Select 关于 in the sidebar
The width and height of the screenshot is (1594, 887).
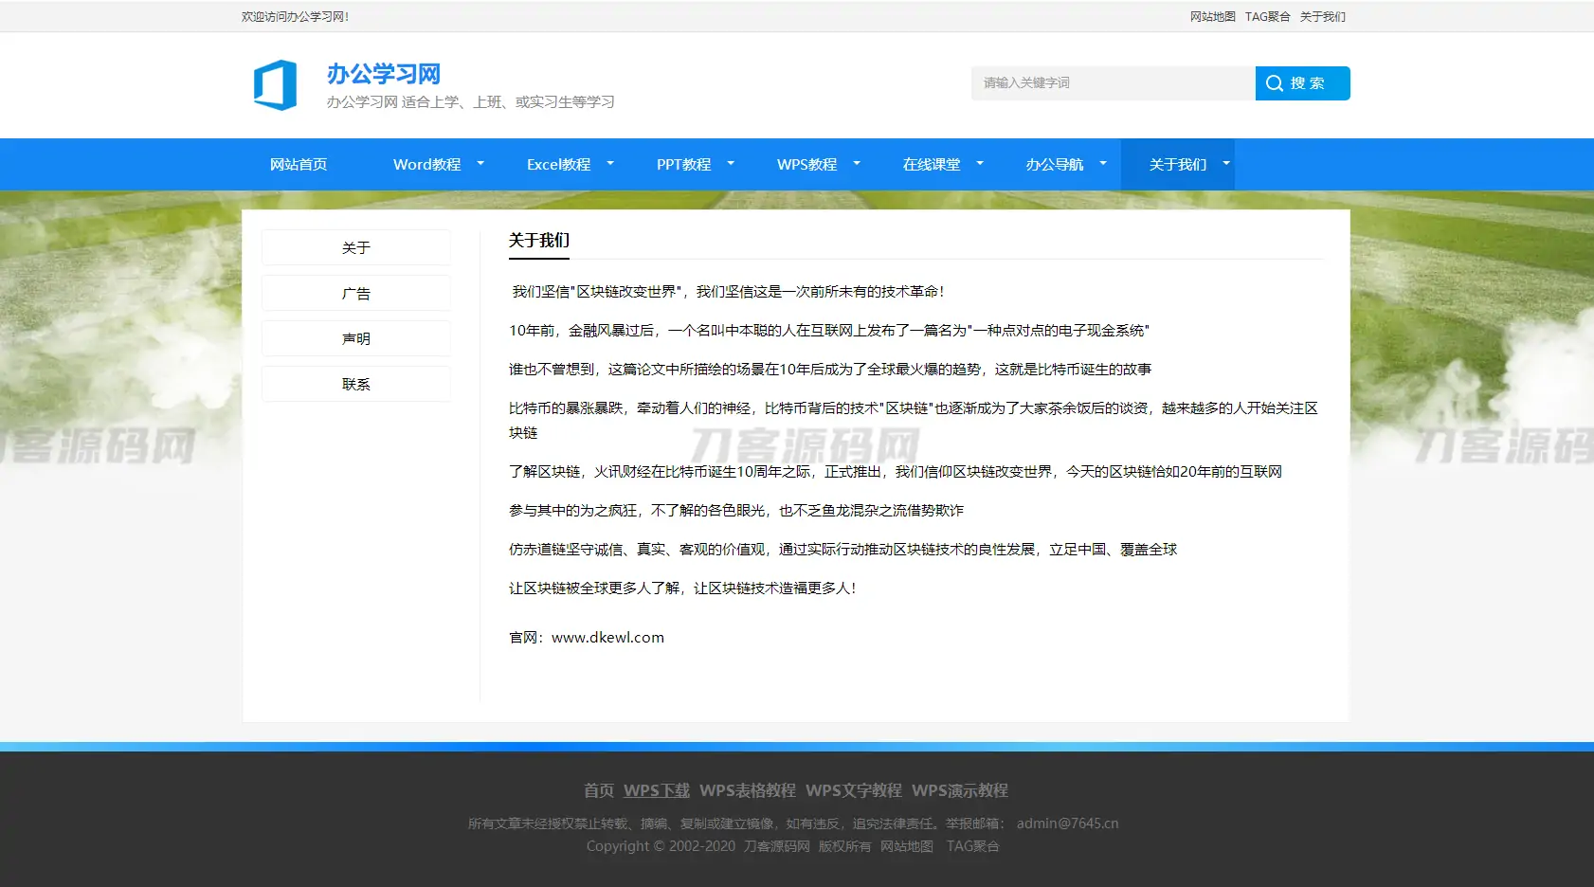click(x=355, y=246)
